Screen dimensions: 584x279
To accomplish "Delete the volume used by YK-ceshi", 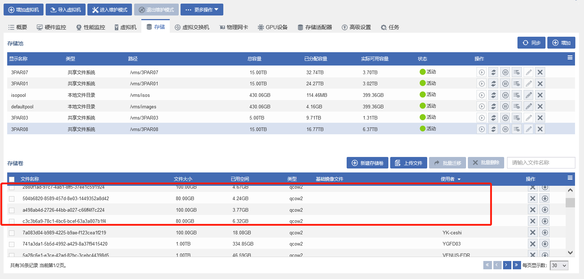I will 533,233.
